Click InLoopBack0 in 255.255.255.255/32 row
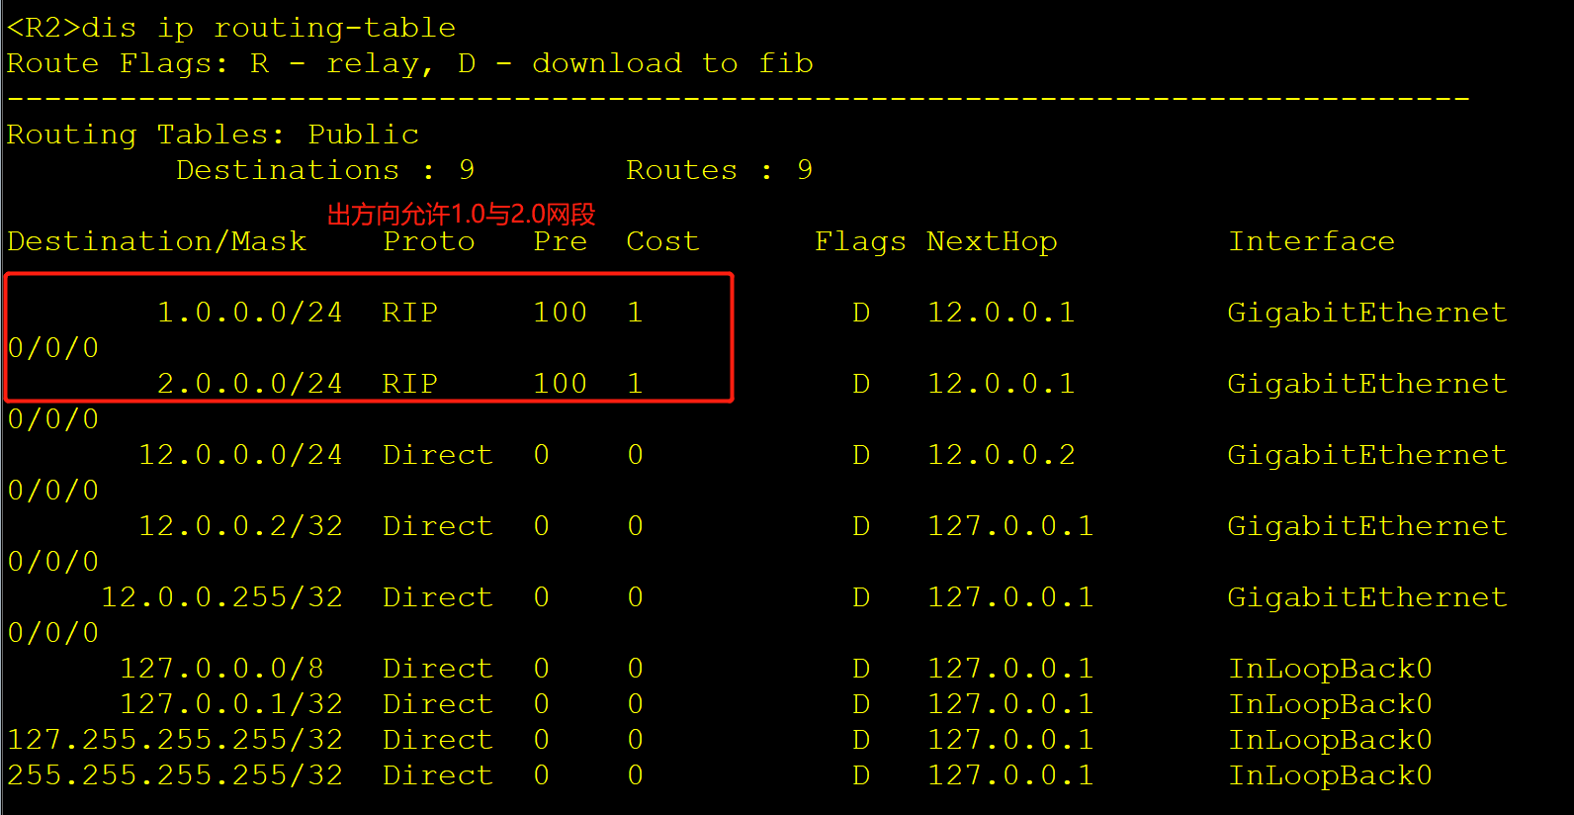This screenshot has width=1574, height=815. pos(1330,775)
